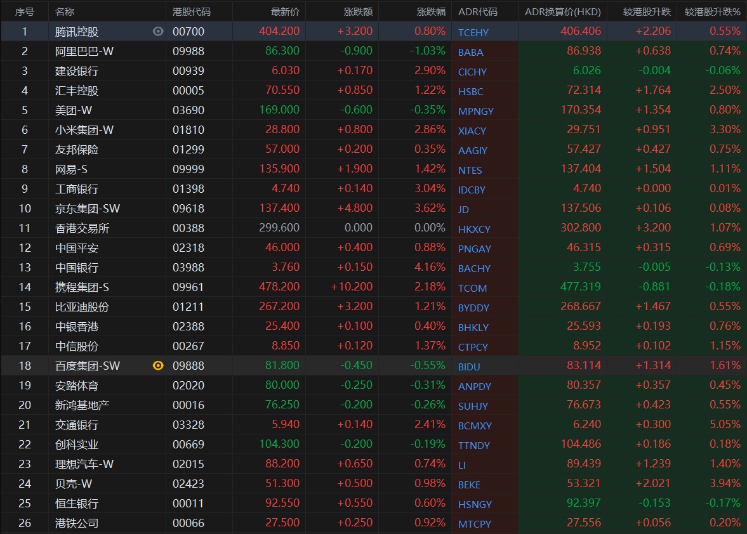747x534 pixels.
Task: Open the BABA ADR code link
Action: [470, 52]
